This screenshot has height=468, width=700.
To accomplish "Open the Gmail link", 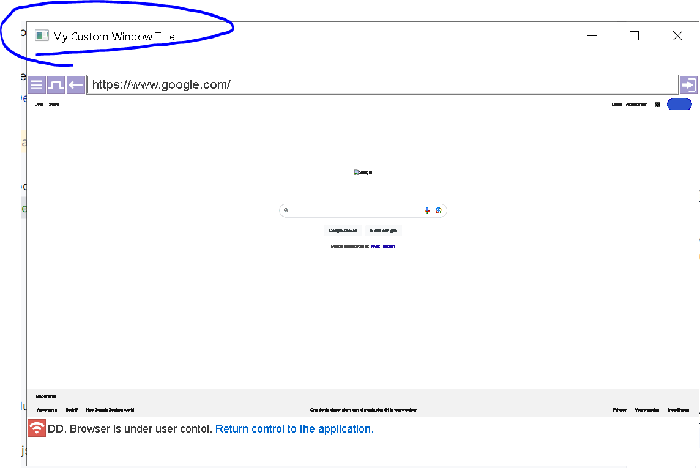I will [x=617, y=105].
